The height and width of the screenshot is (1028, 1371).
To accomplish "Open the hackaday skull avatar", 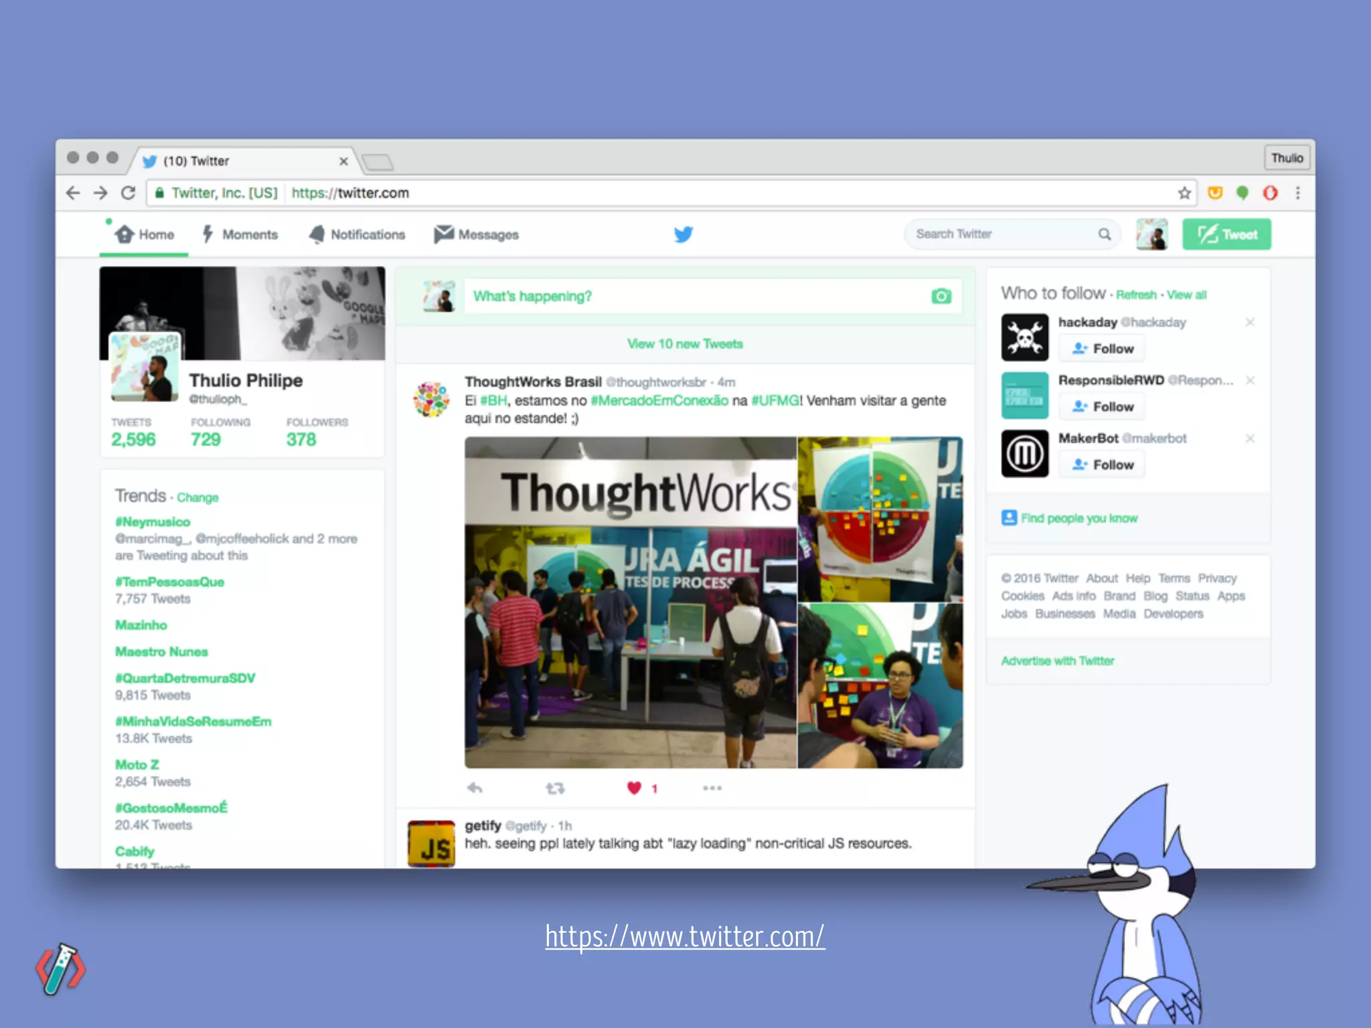I will click(x=1025, y=337).
